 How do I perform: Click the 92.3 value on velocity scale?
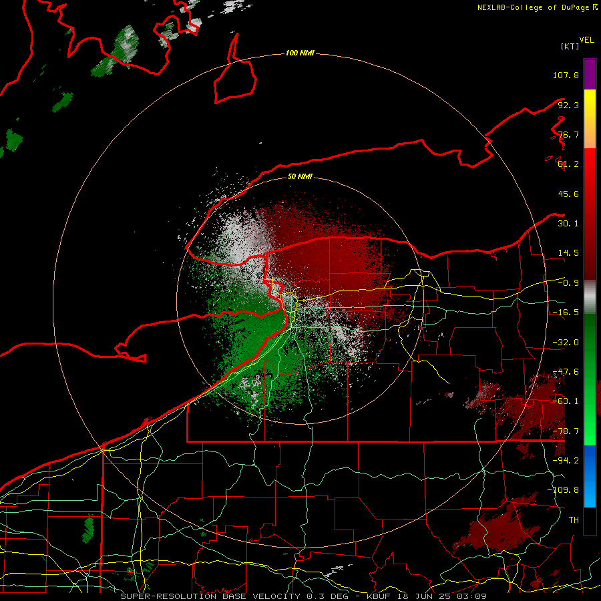[x=568, y=105]
